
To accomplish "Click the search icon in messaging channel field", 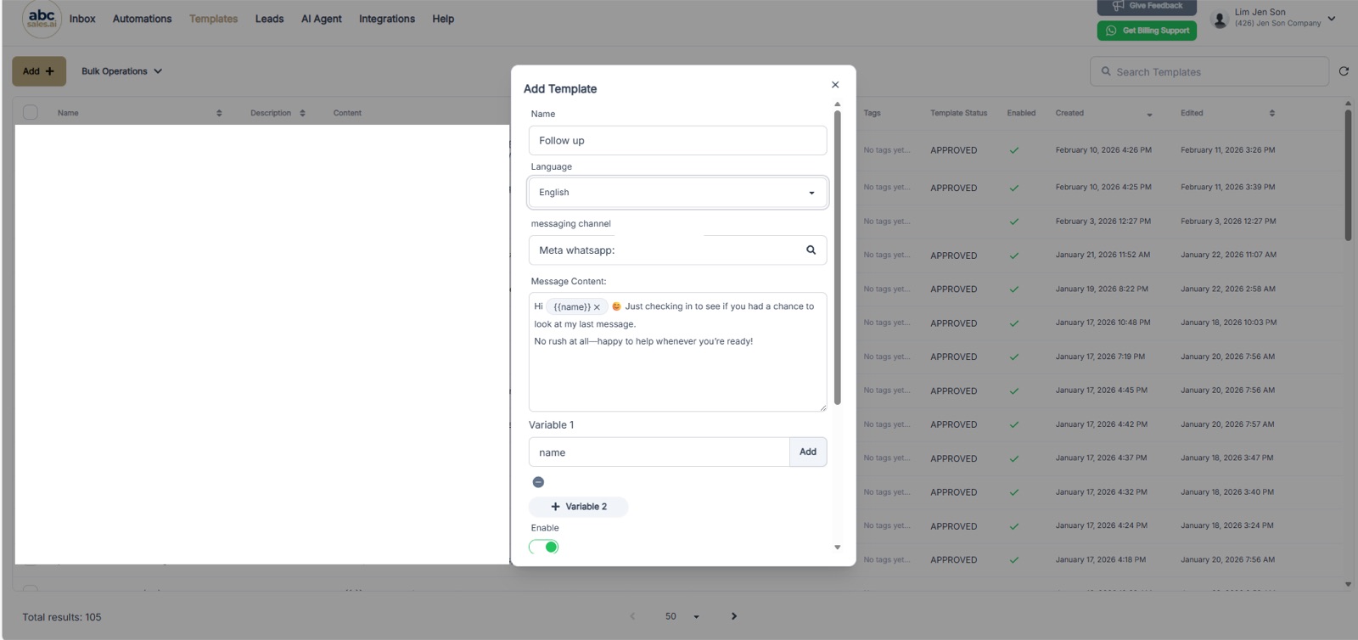I will tap(811, 250).
